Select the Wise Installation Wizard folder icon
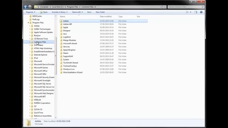 pyautogui.click(x=61, y=73)
